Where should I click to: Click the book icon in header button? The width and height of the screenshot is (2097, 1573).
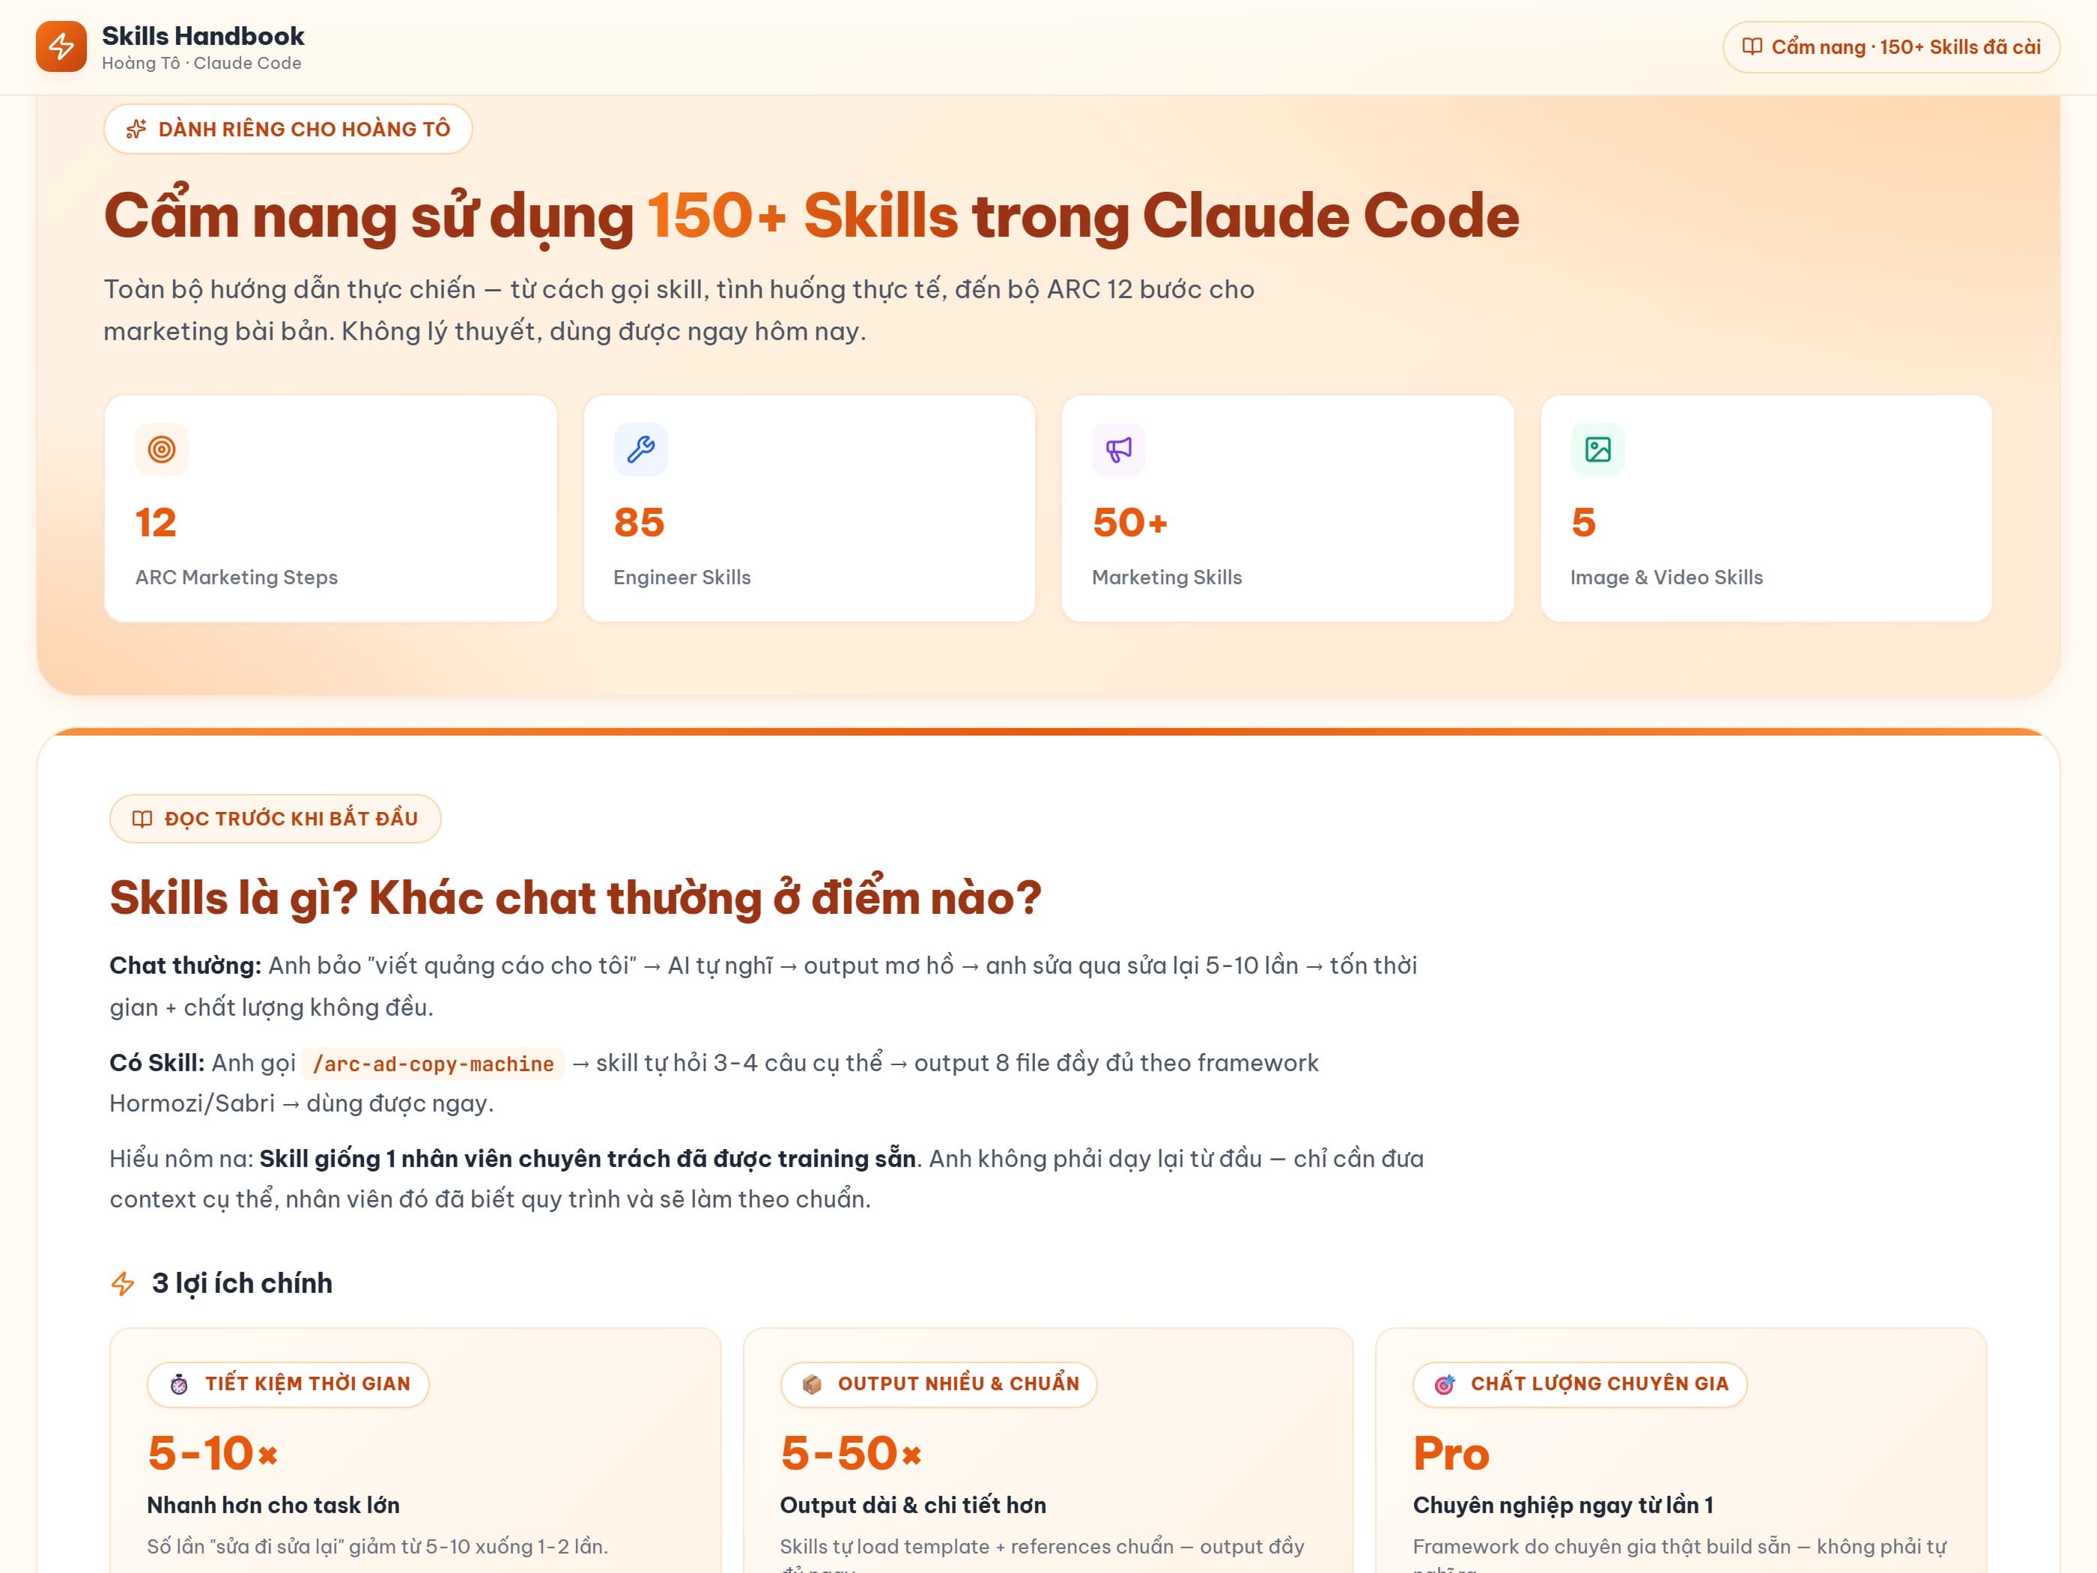(1752, 46)
